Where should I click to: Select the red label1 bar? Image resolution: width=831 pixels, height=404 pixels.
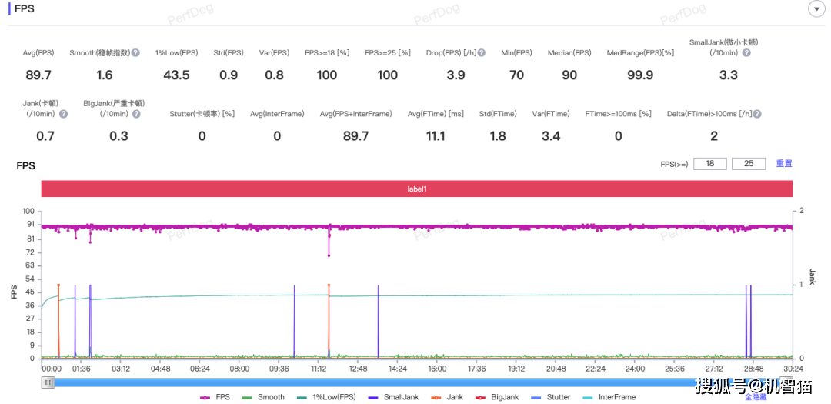coord(416,189)
